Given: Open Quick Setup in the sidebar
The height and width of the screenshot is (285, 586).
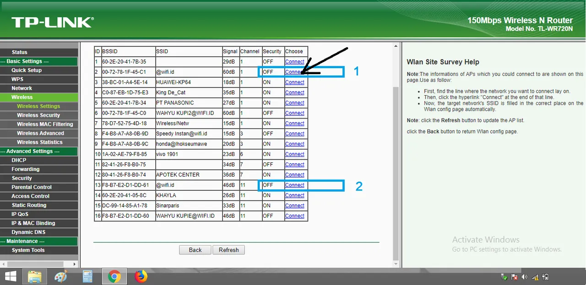Looking at the screenshot, I should [27, 70].
